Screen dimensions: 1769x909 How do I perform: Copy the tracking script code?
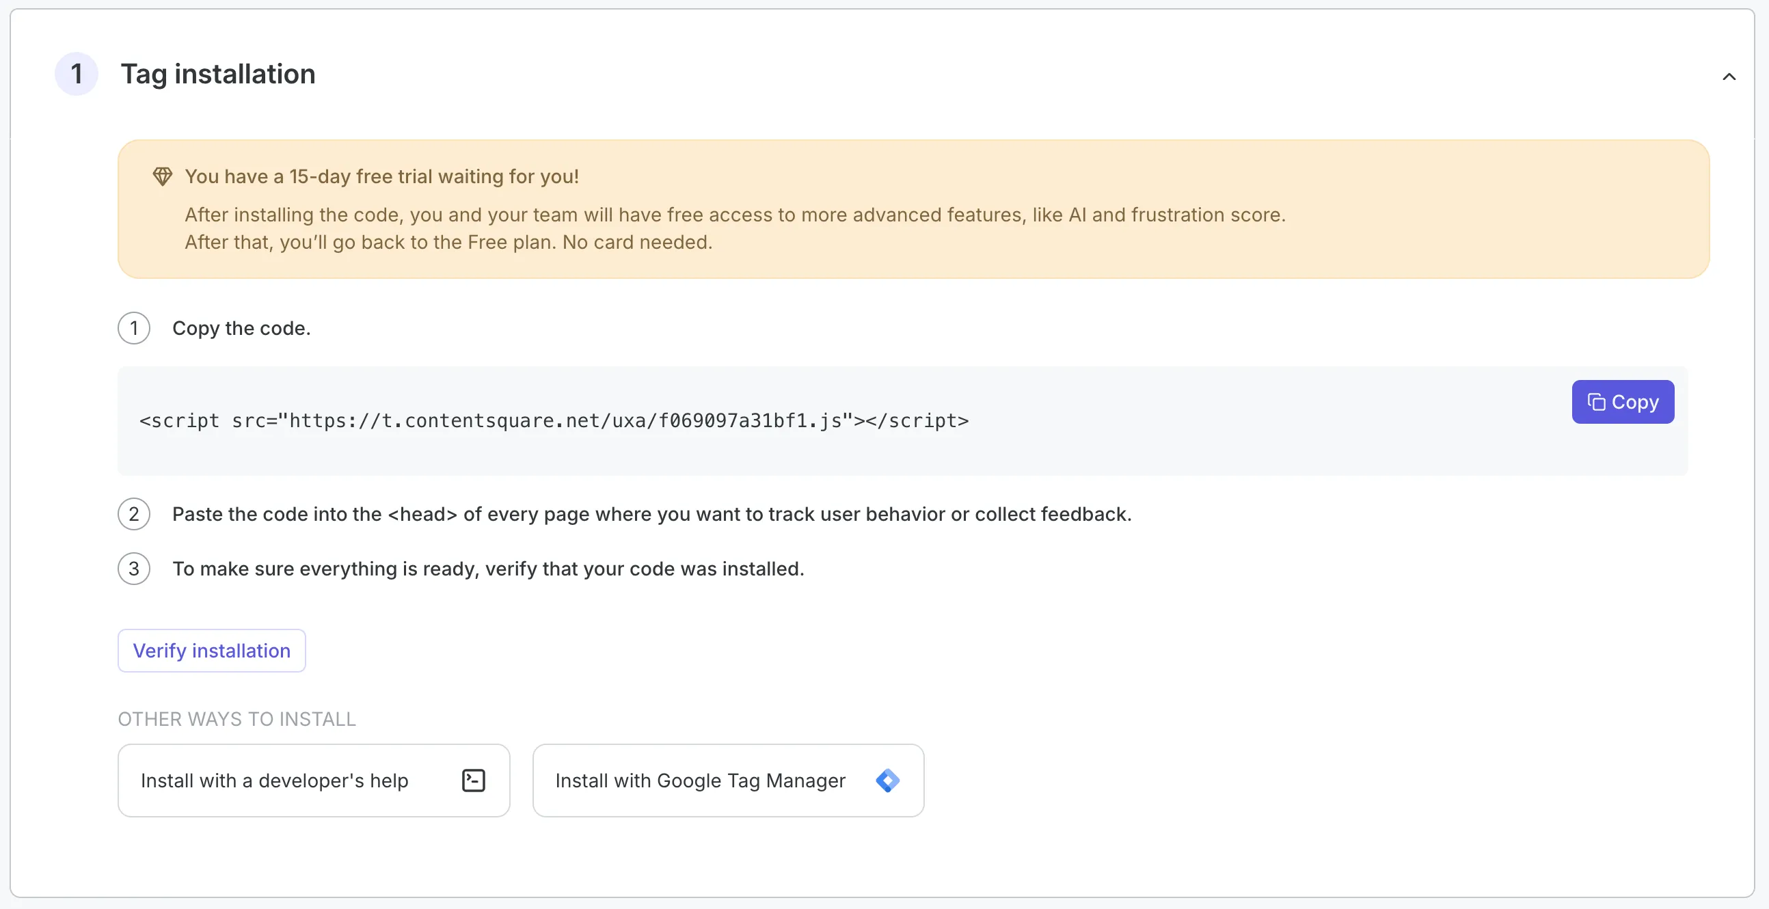(1622, 402)
